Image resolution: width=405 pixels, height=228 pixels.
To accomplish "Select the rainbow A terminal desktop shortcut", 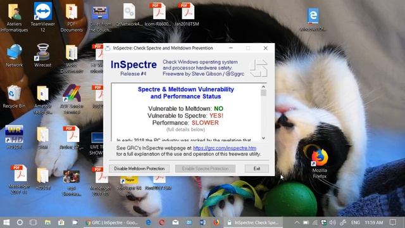I will [72, 99].
